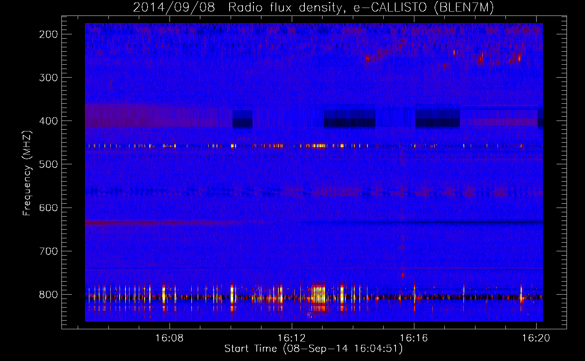This screenshot has width=585, height=361.
Task: Click the 16:16 time axis label
Action: tap(414, 338)
